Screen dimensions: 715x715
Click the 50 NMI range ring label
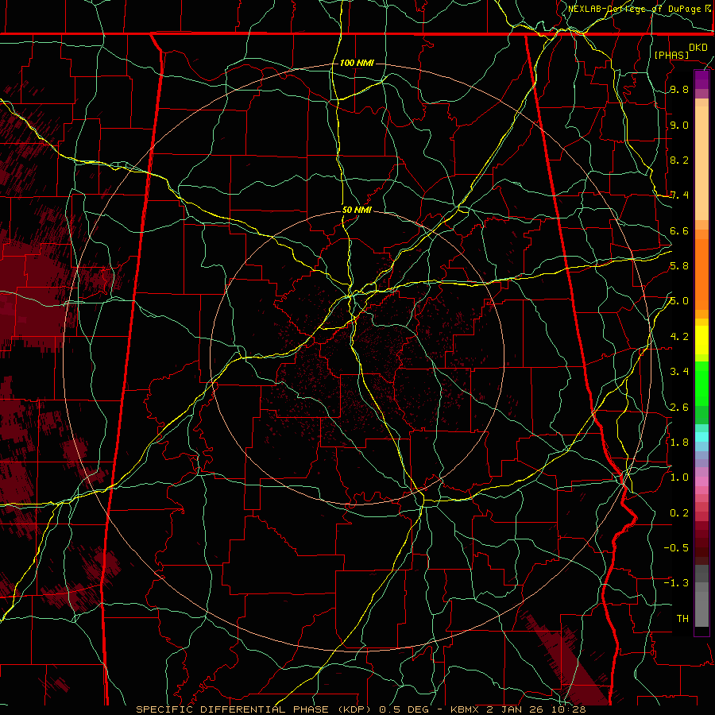tap(357, 211)
